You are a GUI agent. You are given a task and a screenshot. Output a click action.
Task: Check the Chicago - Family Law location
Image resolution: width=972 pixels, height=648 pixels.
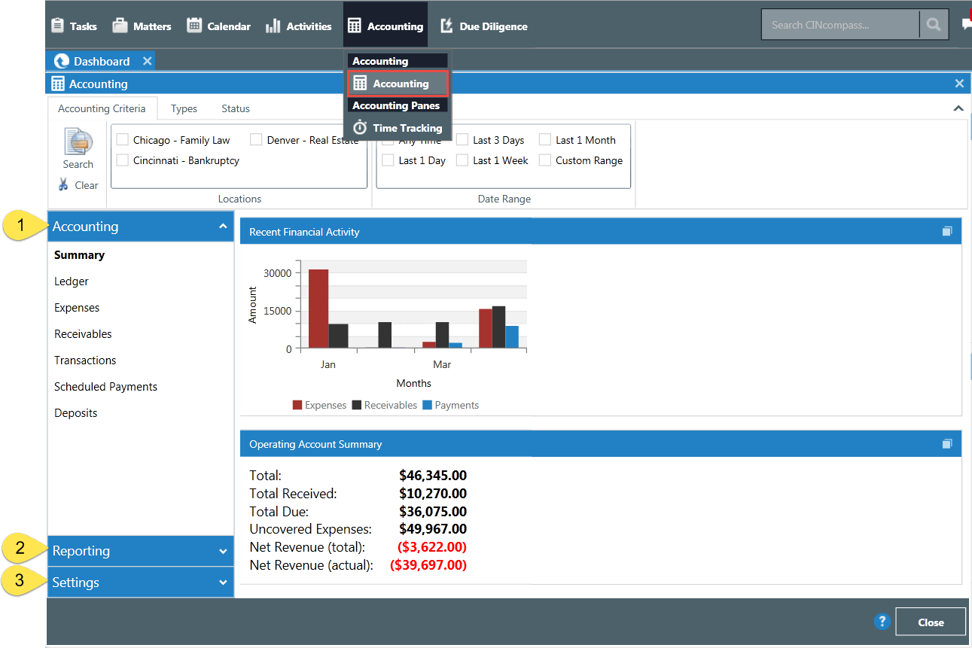(x=121, y=139)
